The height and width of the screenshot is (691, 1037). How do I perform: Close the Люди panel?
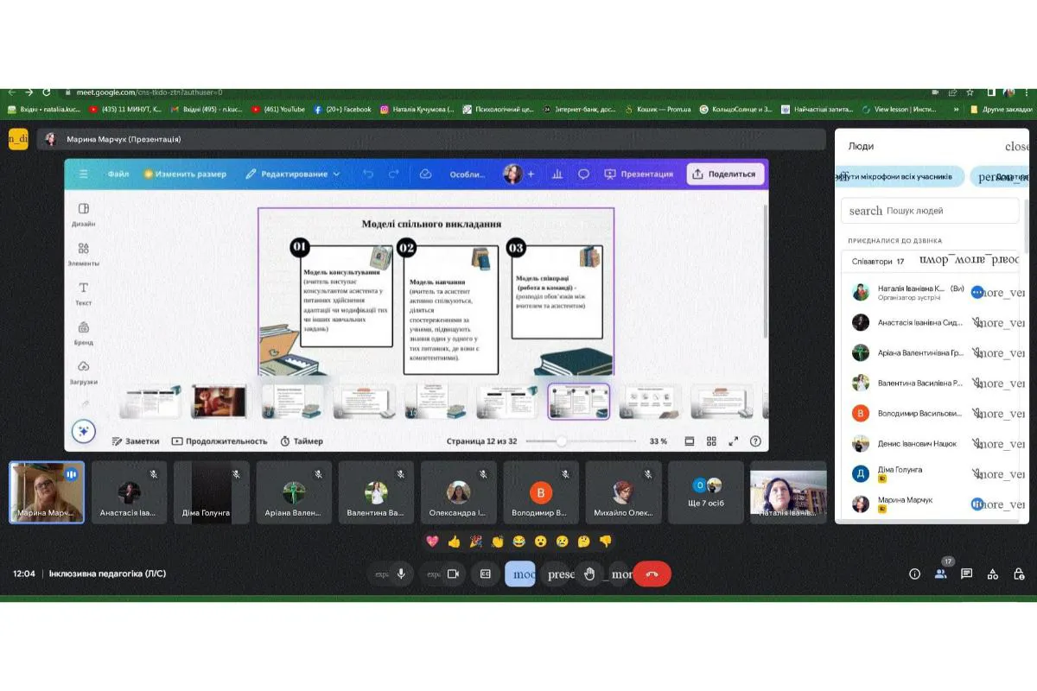point(1017,146)
